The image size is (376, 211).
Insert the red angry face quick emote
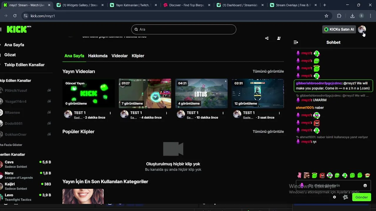point(322,176)
